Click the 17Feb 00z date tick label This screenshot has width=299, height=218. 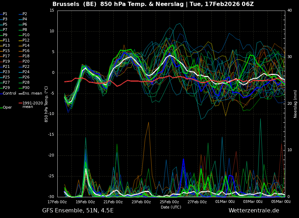(57, 202)
